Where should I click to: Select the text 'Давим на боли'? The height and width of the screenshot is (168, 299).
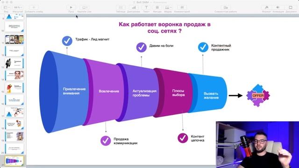click(x=161, y=46)
